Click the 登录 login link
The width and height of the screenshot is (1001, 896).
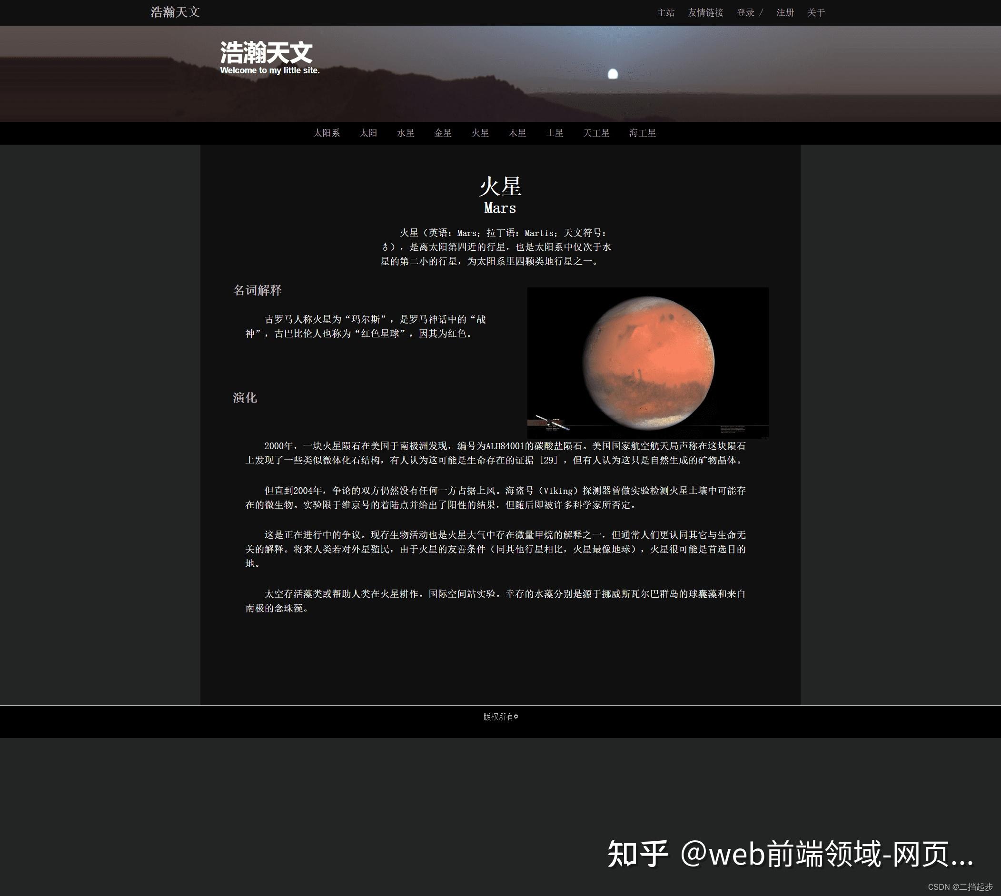pos(745,13)
